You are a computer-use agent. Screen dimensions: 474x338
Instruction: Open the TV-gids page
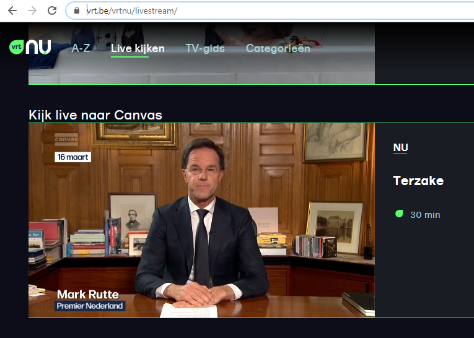pyautogui.click(x=205, y=48)
